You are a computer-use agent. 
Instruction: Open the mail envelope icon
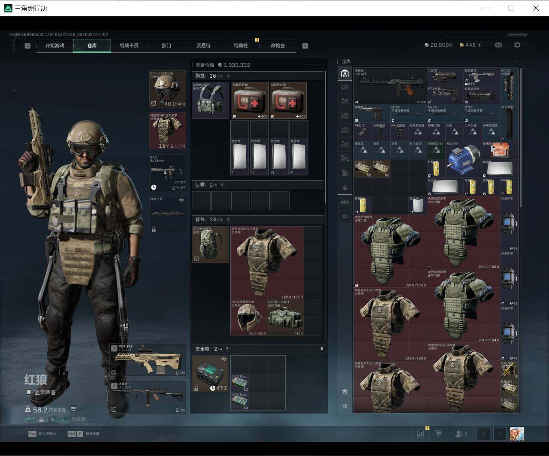coord(498,45)
